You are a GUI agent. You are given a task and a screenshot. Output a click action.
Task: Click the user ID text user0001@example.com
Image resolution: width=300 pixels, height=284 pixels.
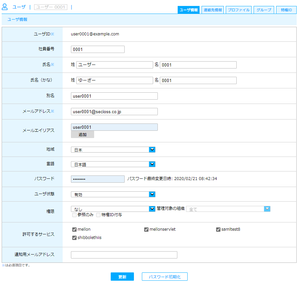click(95, 34)
